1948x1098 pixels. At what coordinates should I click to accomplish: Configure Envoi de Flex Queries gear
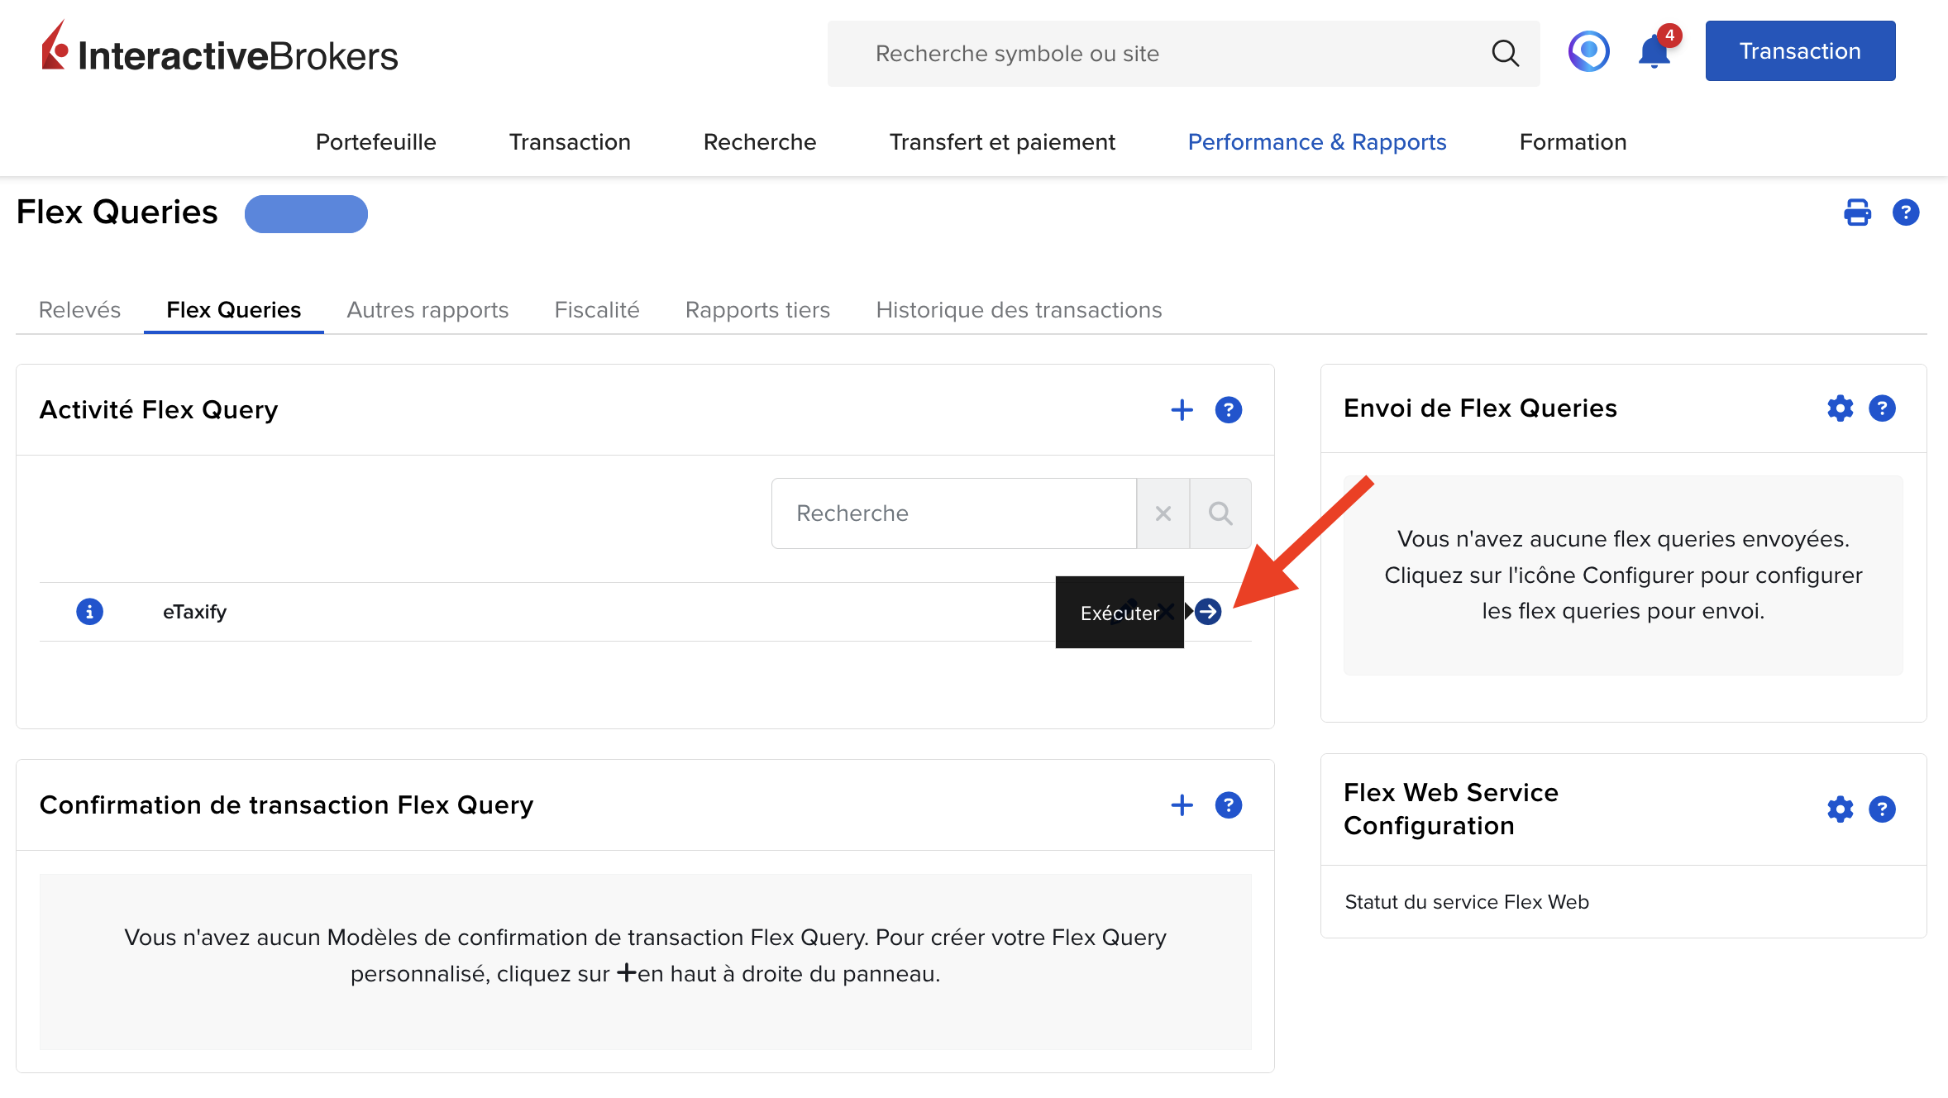tap(1840, 408)
